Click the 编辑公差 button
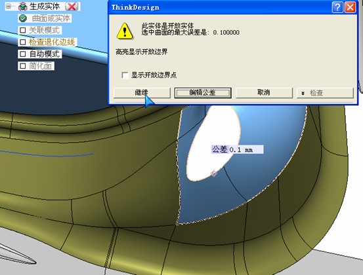The height and width of the screenshot is (275, 363). 203,92
